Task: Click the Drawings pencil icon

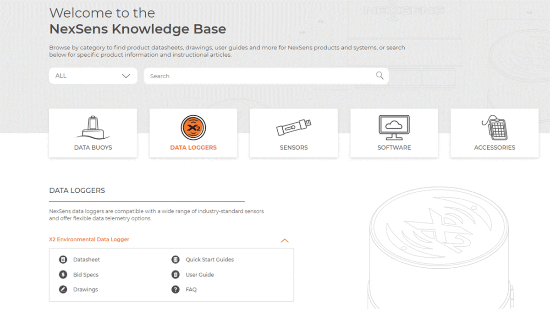Action: [x=63, y=289]
